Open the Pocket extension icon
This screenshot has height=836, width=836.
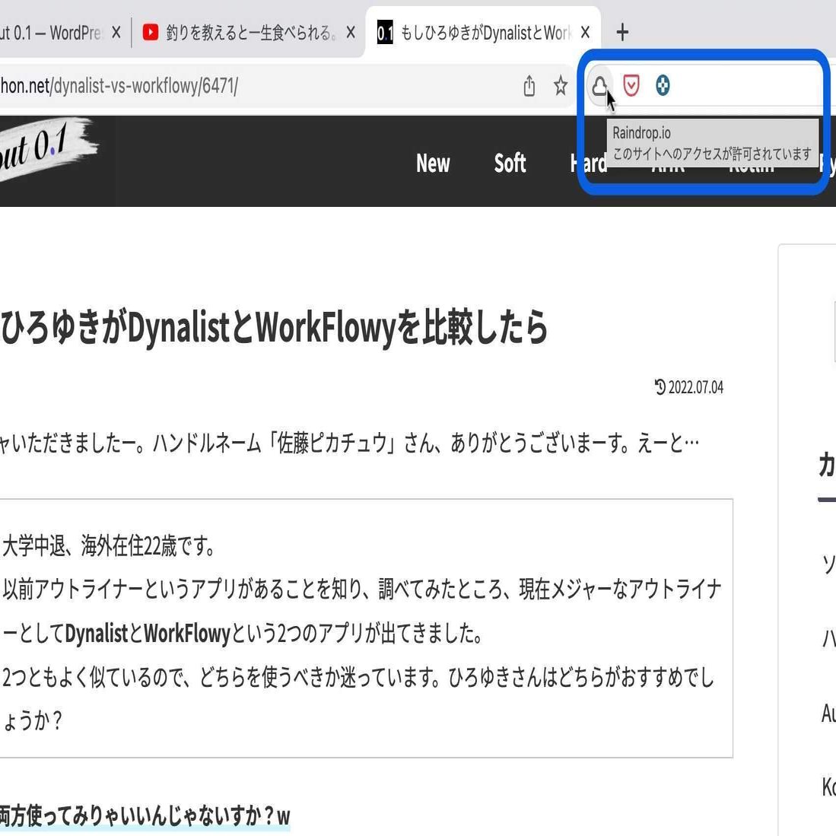pos(631,85)
